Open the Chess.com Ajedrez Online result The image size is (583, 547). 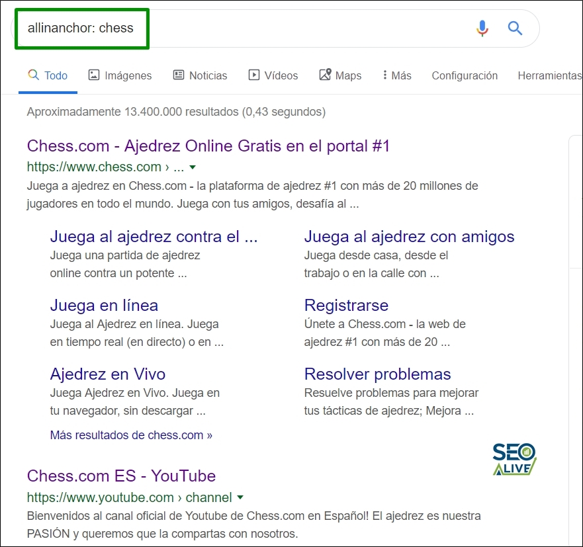(208, 146)
